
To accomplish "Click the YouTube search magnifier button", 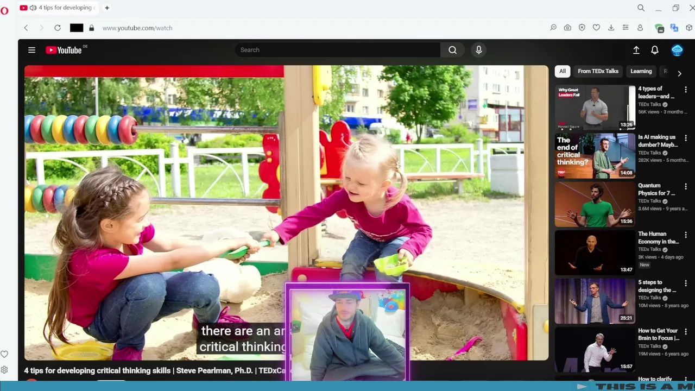I will pos(452,50).
